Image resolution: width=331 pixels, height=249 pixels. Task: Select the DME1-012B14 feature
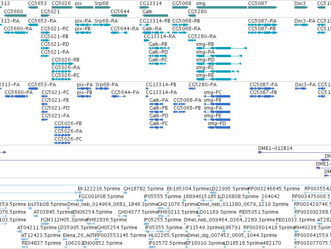(x=294, y=152)
